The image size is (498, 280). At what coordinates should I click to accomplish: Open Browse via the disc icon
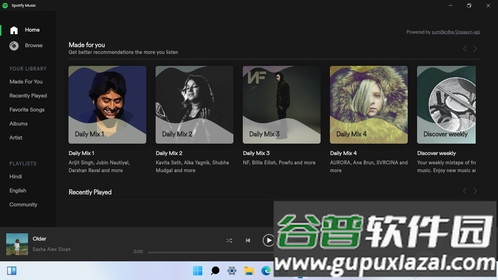click(x=14, y=46)
